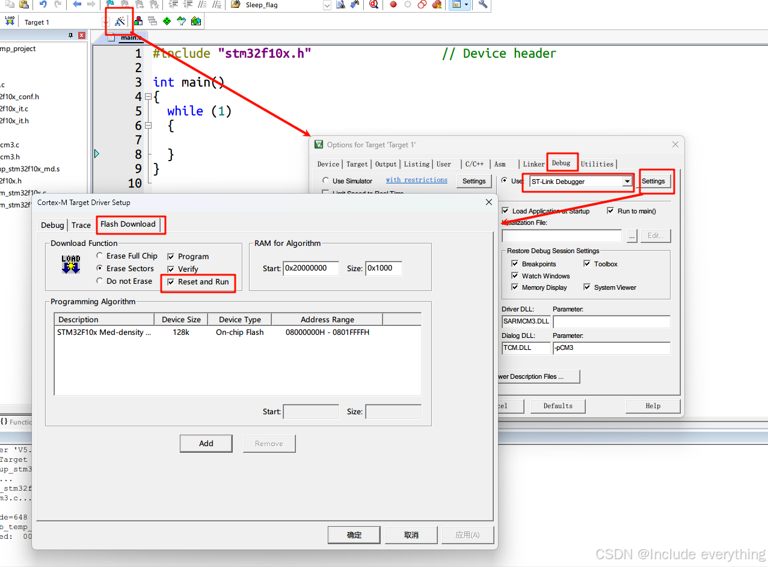Screen dimensions: 768x567
Task: Click Add button for programming algorithm
Action: point(206,444)
